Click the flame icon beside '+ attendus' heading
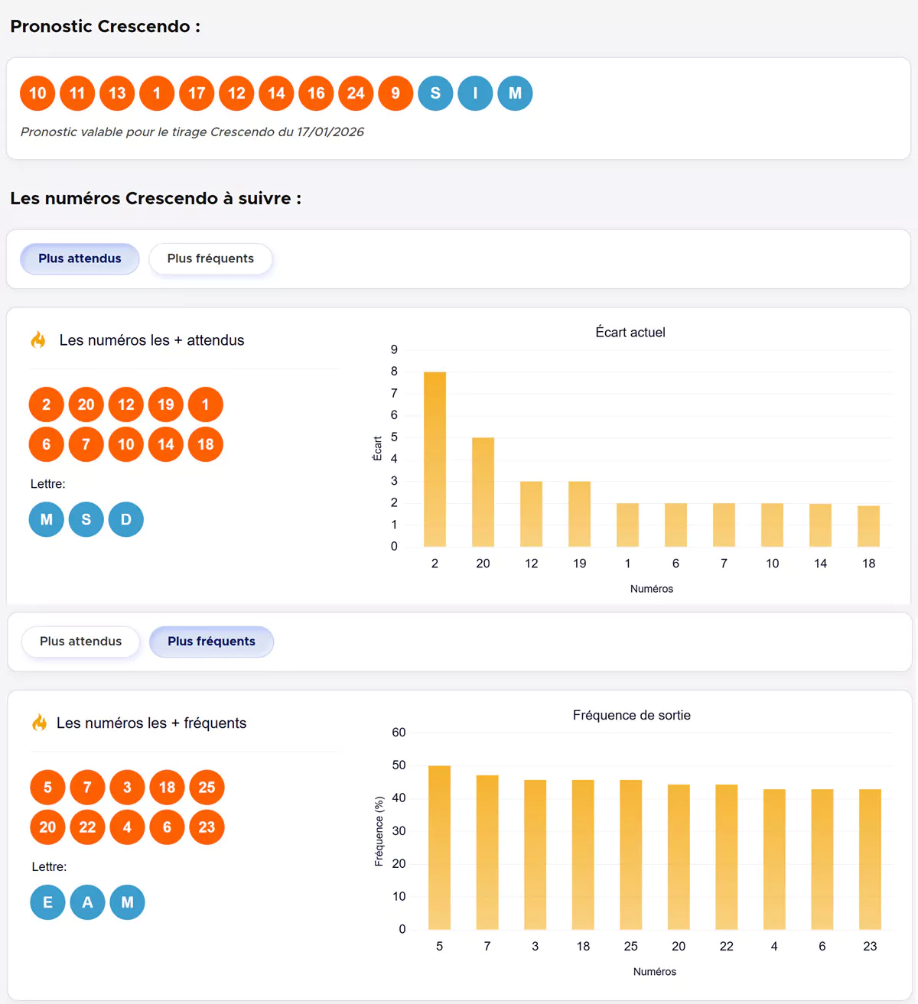Viewport: 918px width, 1004px height. (x=38, y=340)
